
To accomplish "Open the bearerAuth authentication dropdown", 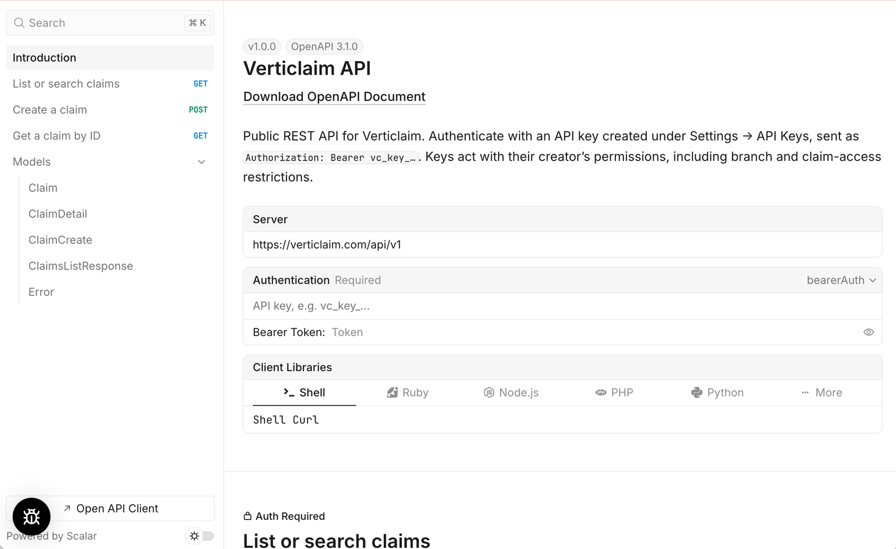I will tap(841, 280).
